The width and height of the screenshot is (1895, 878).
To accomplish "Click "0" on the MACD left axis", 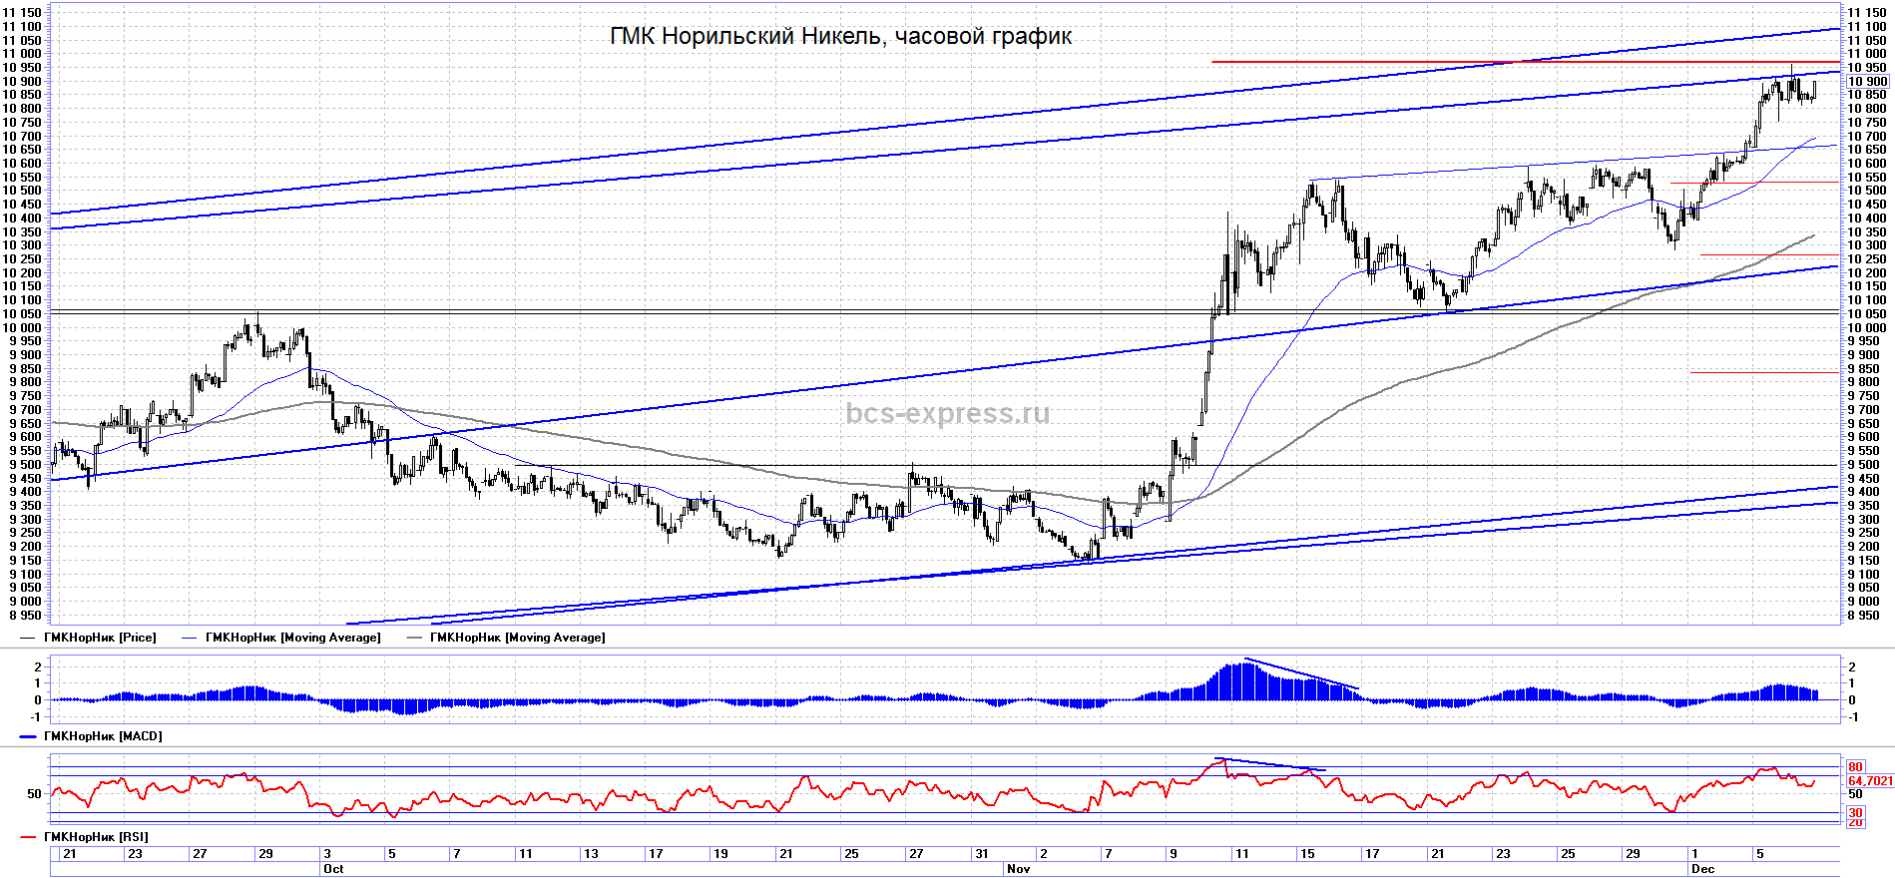I will point(38,700).
